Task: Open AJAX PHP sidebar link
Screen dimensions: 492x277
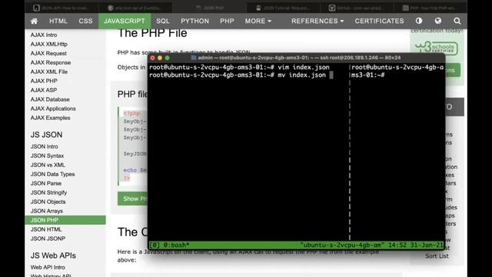Action: coord(44,81)
